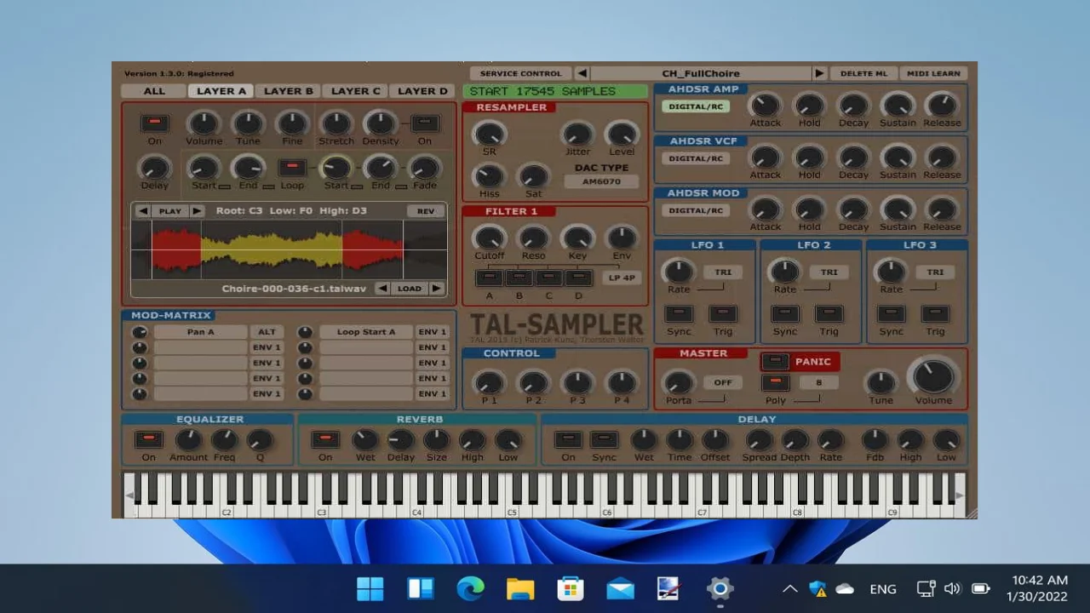The width and height of the screenshot is (1090, 613).
Task: Click the yellow loop region in the waveform
Action: tap(271, 249)
